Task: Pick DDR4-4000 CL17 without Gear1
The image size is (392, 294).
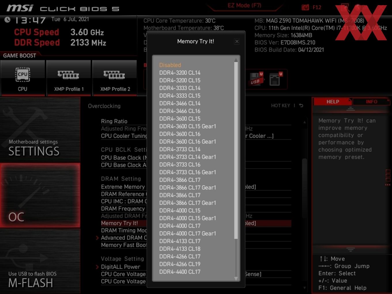Action: [x=180, y=226]
